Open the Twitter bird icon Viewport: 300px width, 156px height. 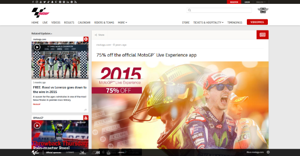[45, 2]
